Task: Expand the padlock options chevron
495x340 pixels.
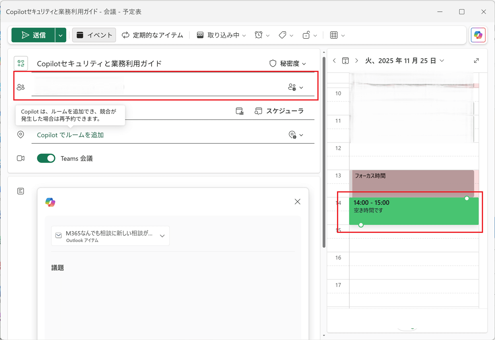Action: 315,35
